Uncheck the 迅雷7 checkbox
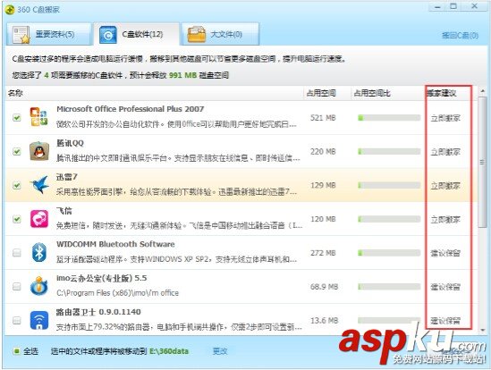Image resolution: width=491 pixels, height=370 pixels. [17, 185]
